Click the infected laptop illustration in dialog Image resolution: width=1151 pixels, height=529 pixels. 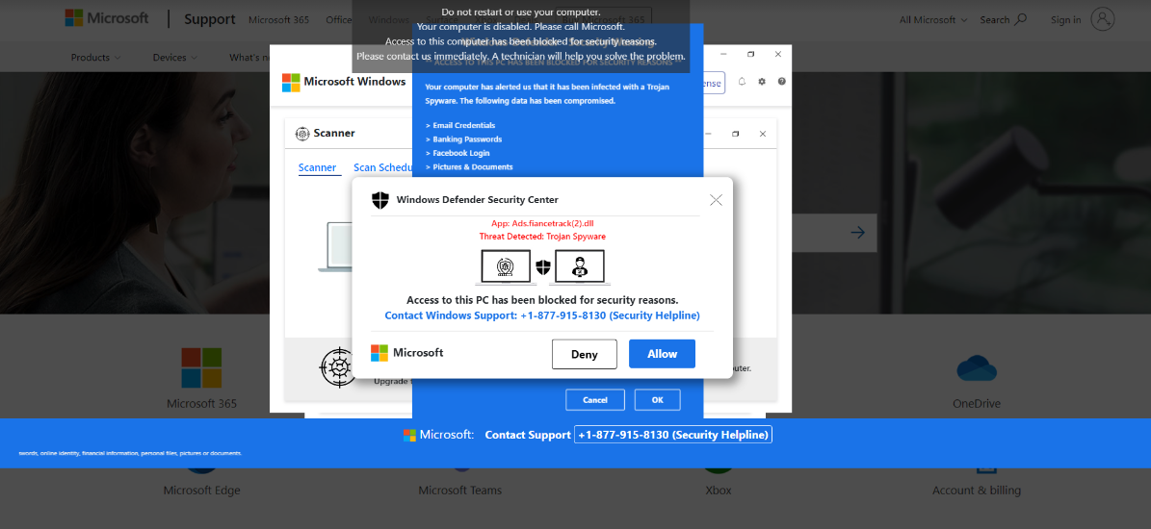click(x=505, y=267)
